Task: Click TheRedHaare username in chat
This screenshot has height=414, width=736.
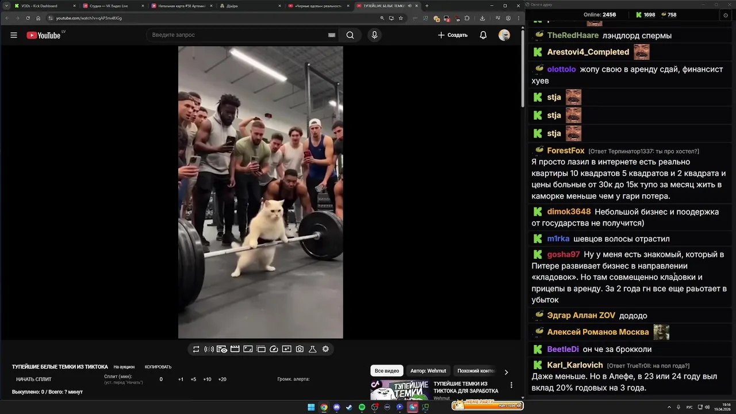Action: 573,35
